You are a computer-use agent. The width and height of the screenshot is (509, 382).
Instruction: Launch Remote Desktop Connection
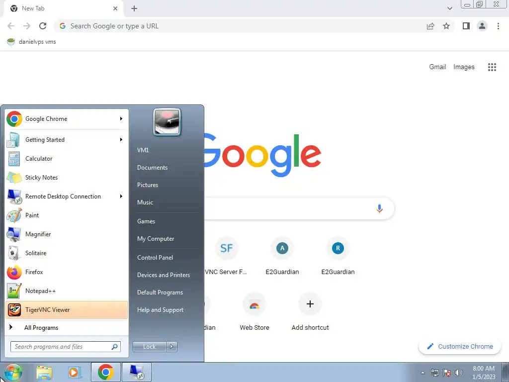[x=67, y=196]
